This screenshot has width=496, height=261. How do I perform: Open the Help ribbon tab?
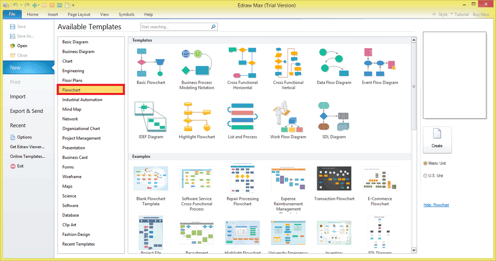149,14
